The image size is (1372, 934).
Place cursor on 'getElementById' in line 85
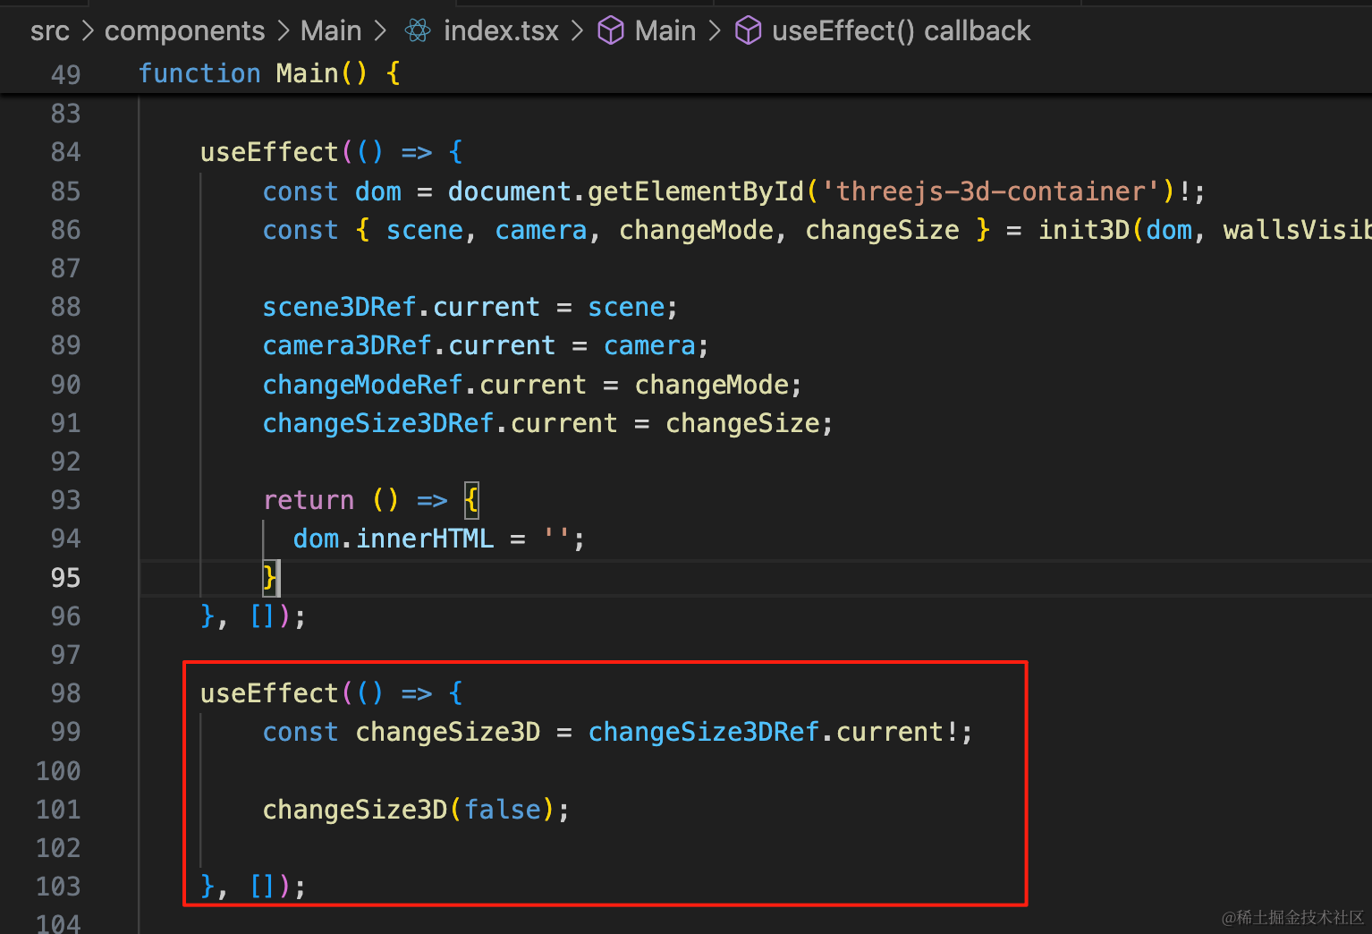pyautogui.click(x=696, y=191)
